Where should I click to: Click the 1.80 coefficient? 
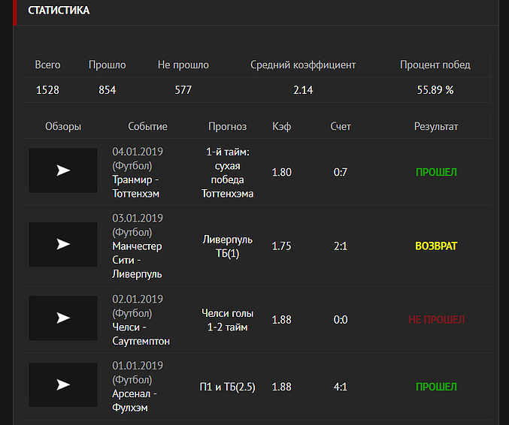coord(281,172)
